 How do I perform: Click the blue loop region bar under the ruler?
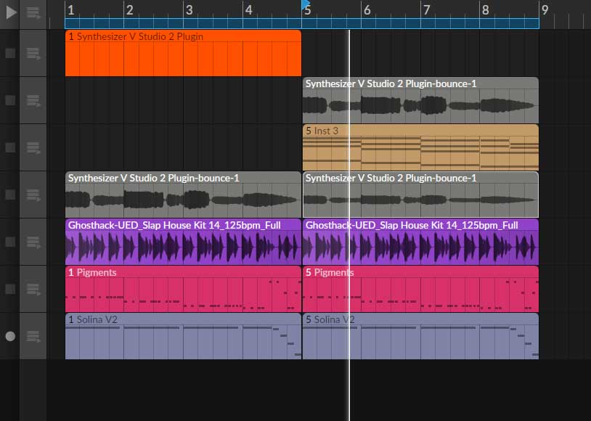point(218,23)
